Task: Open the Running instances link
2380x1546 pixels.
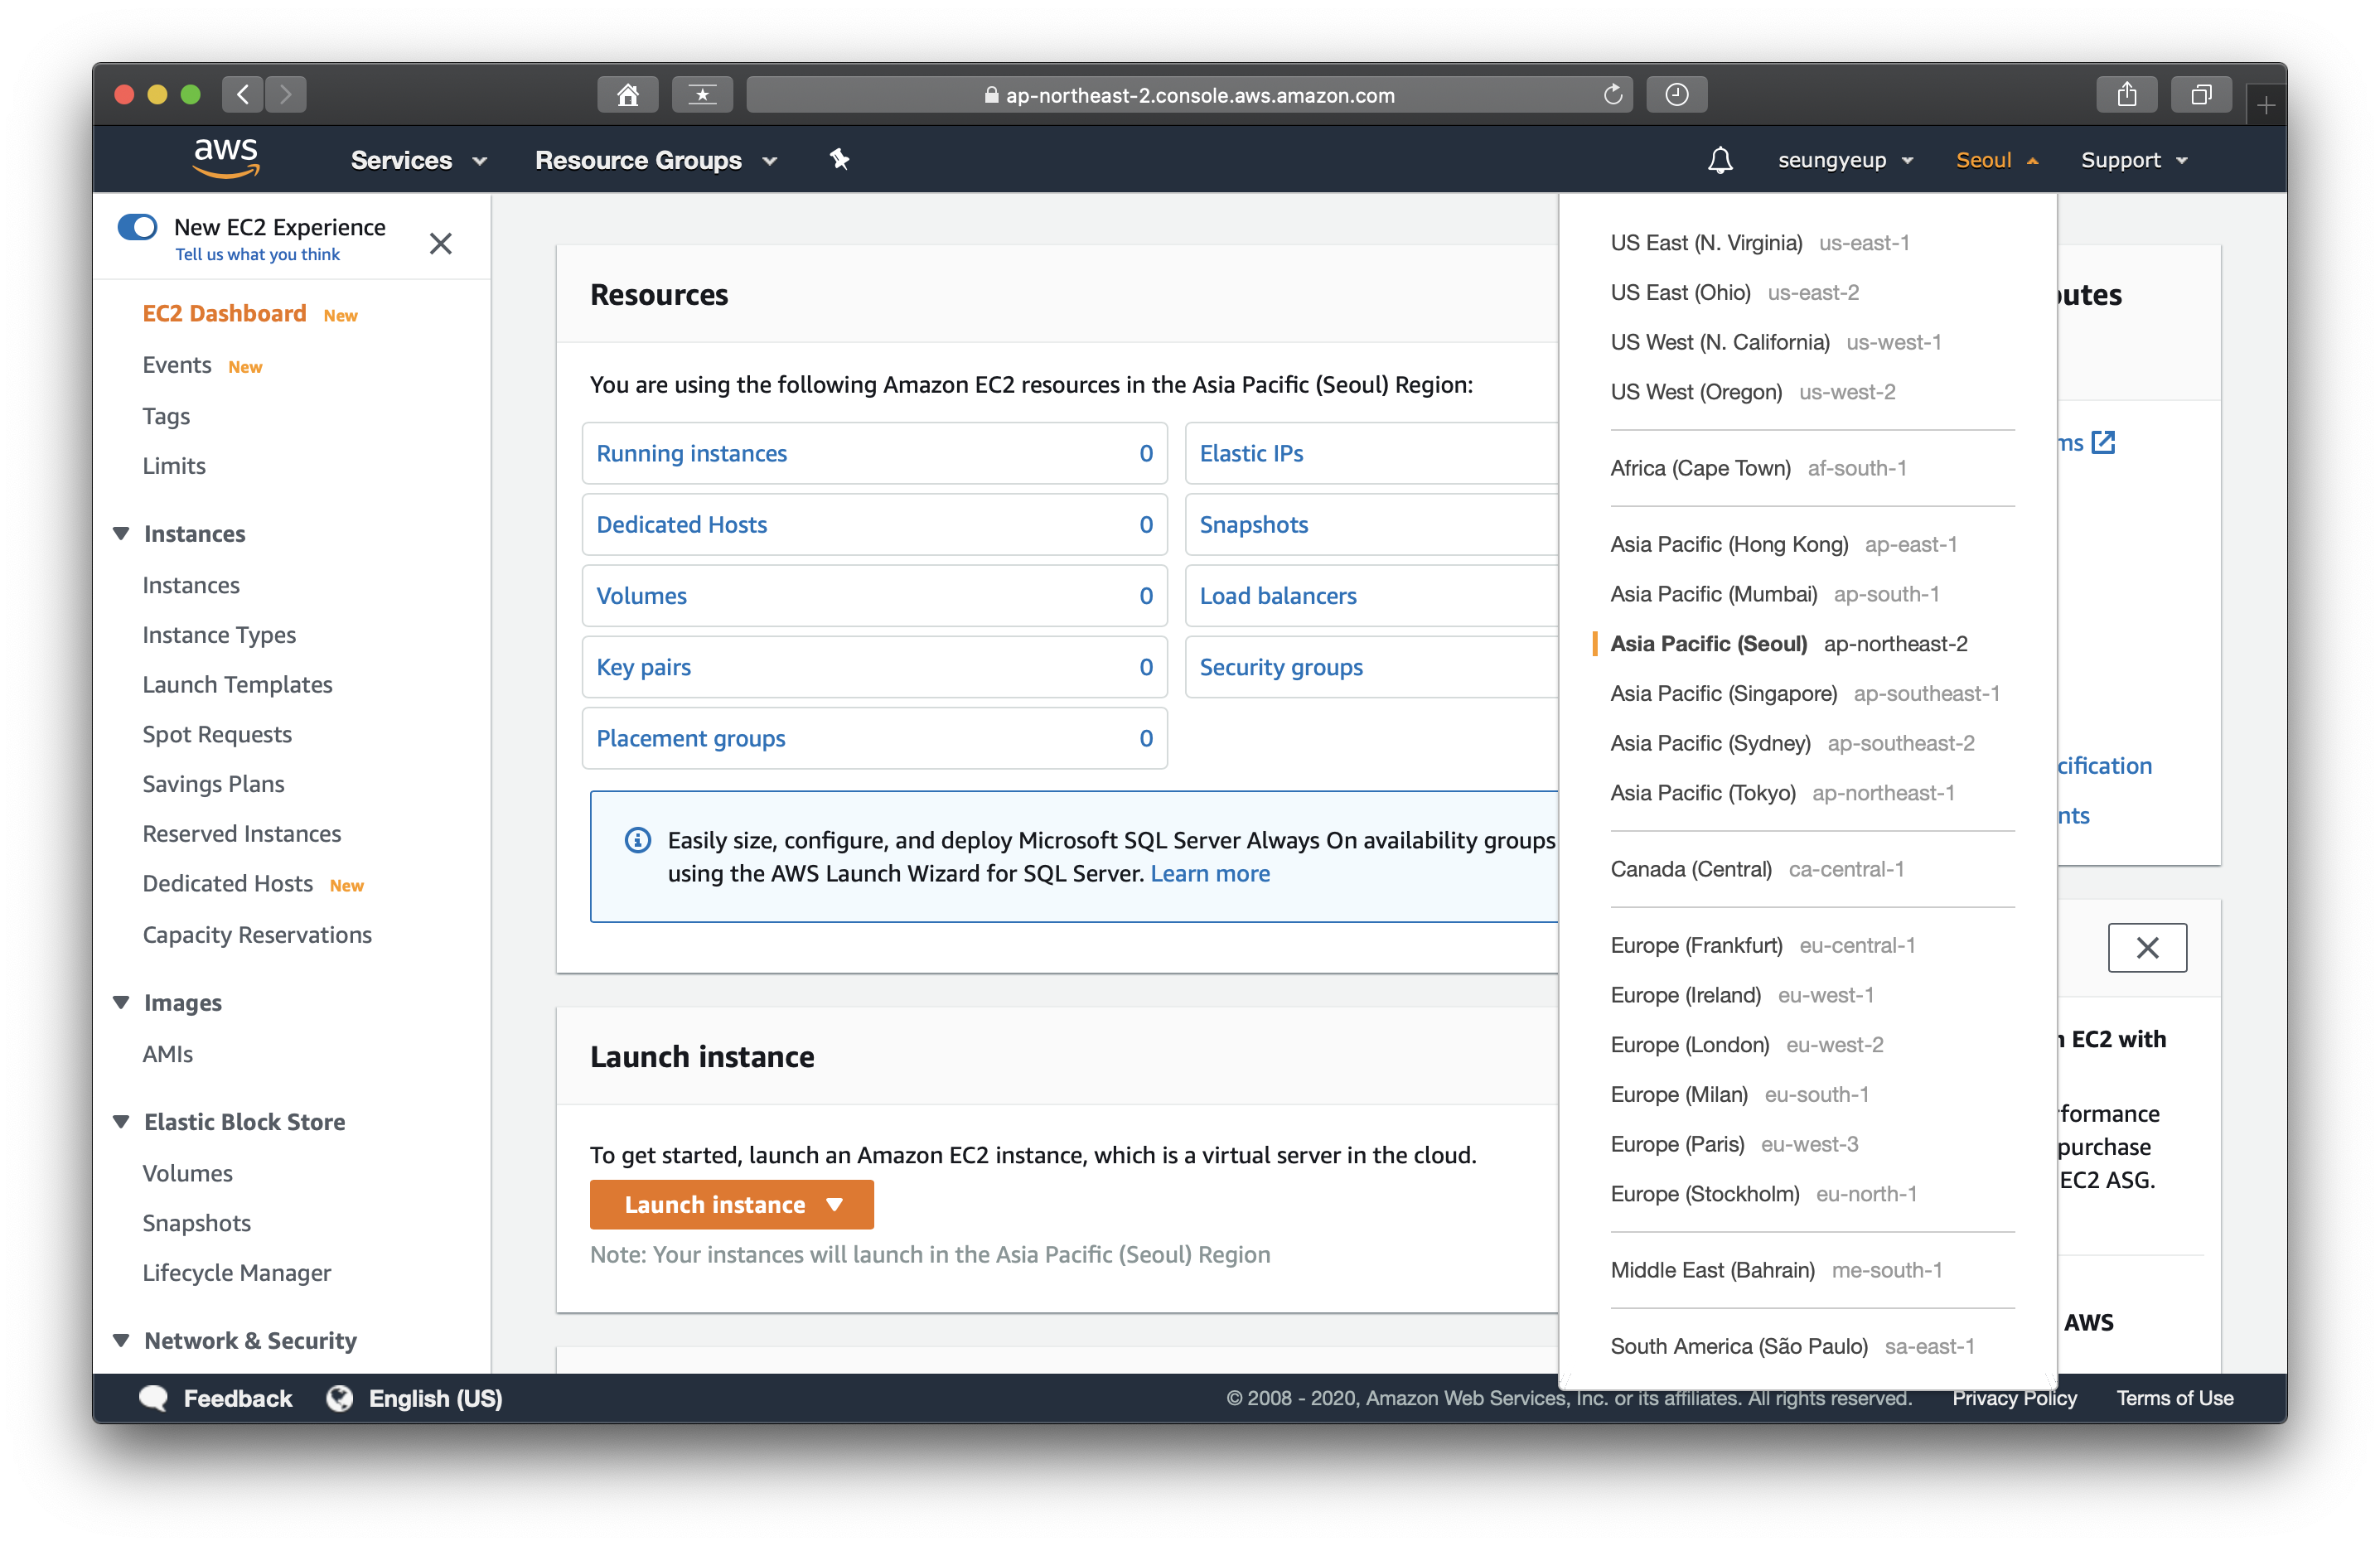Action: point(691,453)
